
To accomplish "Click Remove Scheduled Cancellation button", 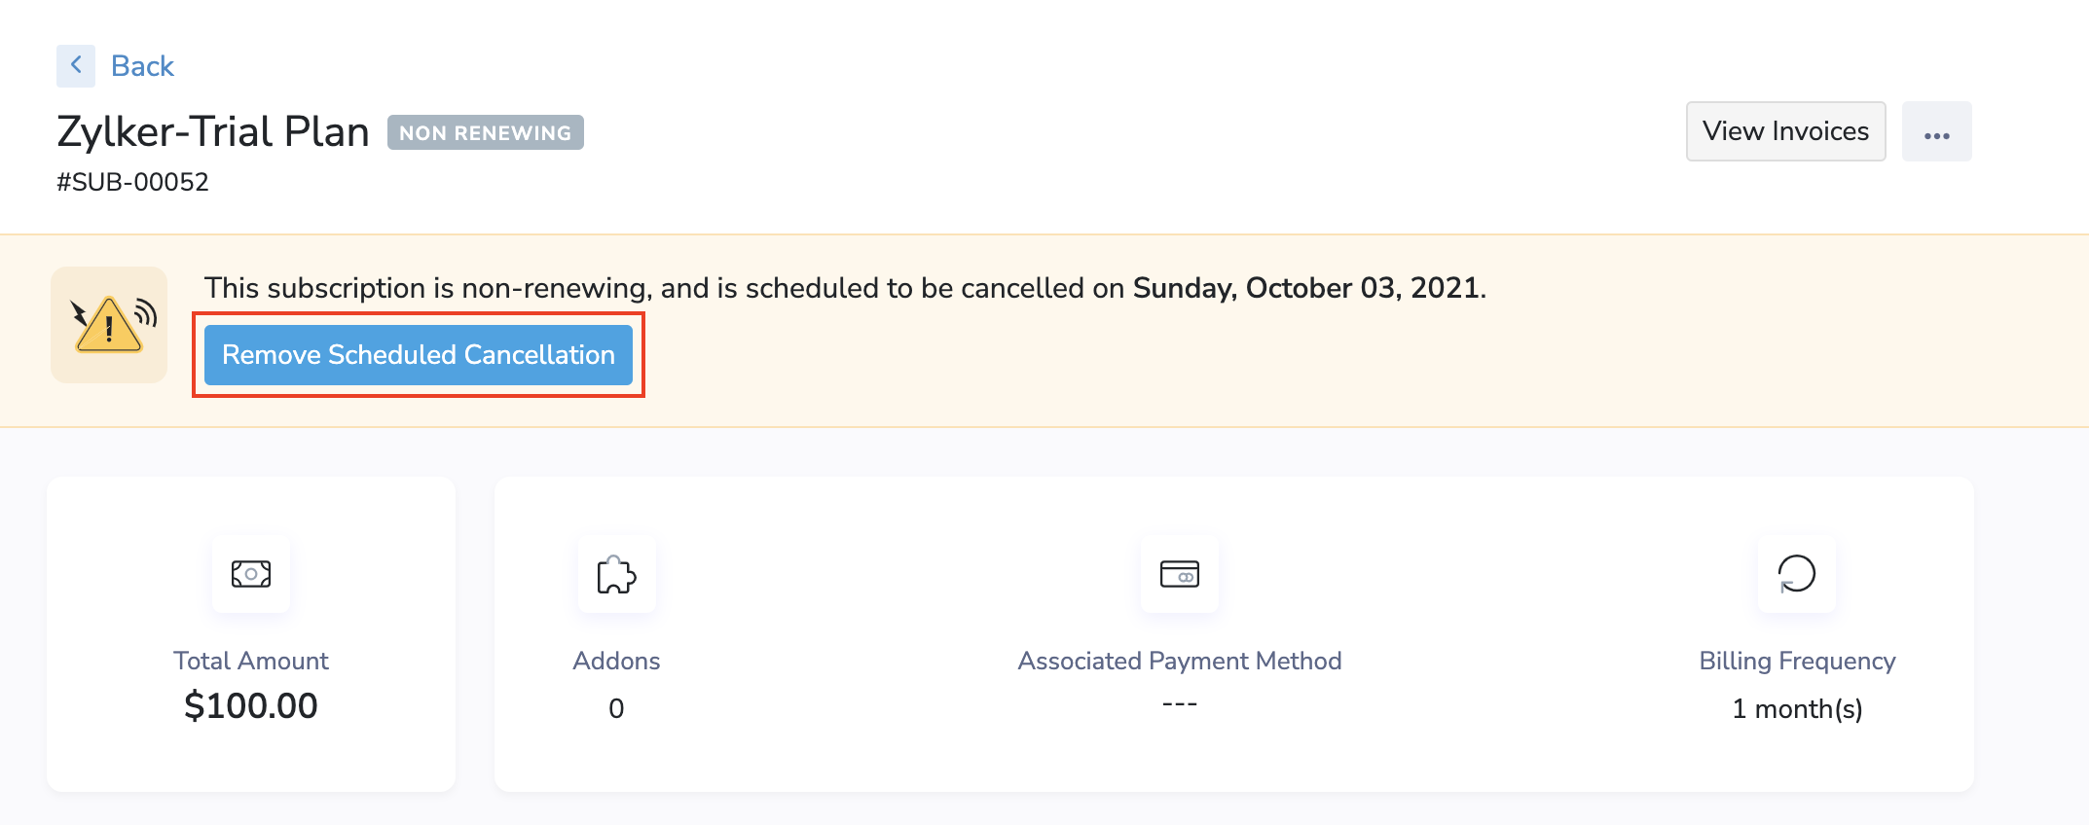I will (x=419, y=355).
